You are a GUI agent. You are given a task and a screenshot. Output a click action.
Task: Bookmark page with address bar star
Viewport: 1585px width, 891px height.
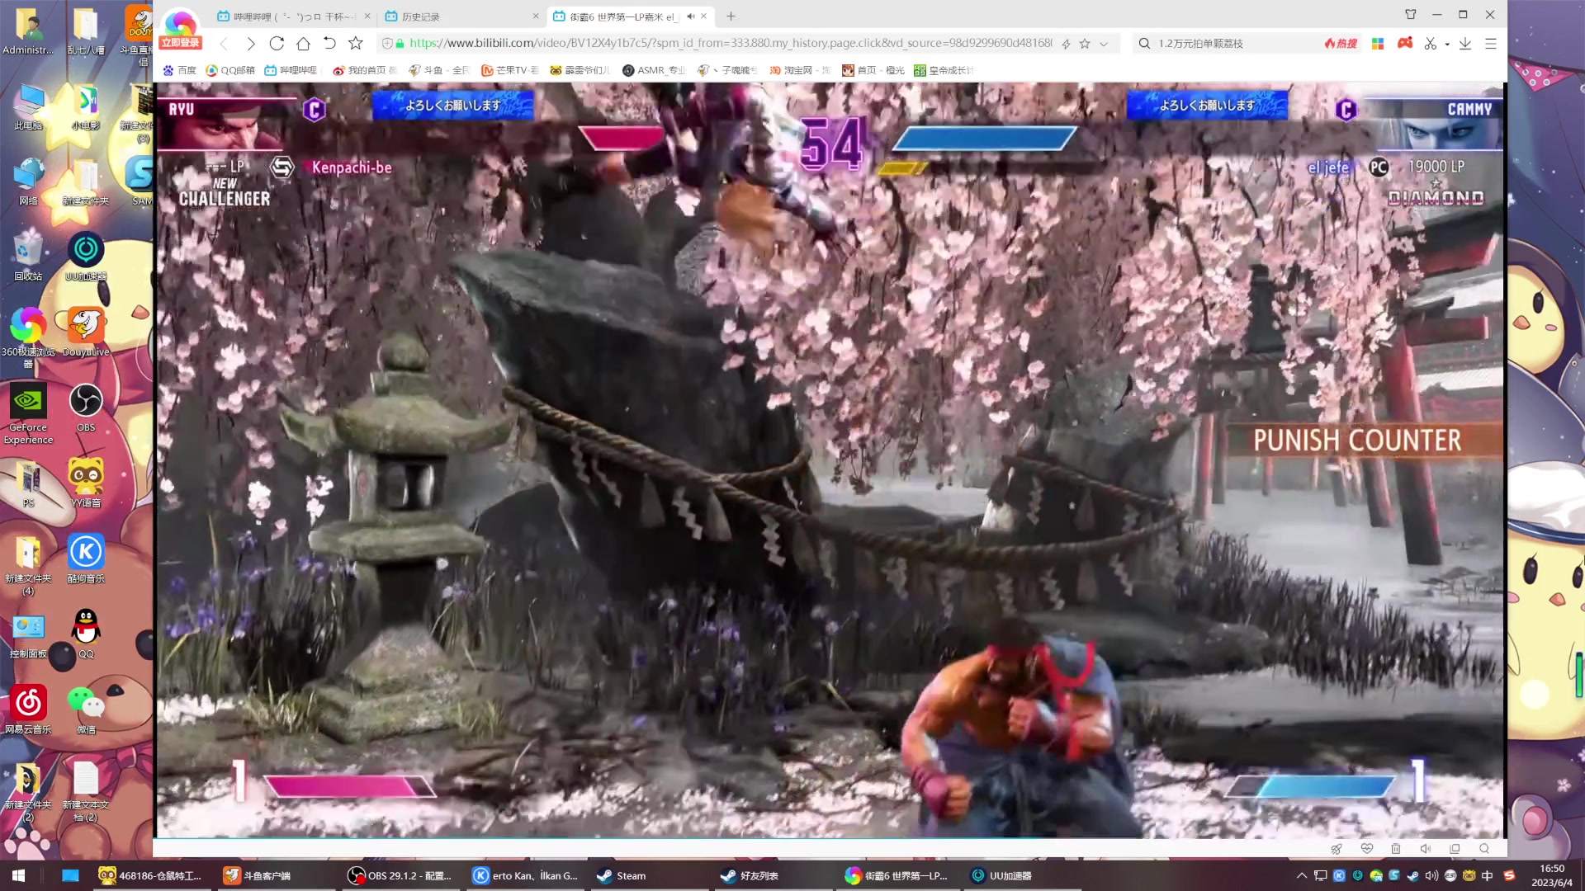click(1085, 44)
